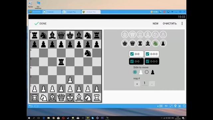Click the Android back arrow
The image size is (213, 120).
(x=31, y=106)
